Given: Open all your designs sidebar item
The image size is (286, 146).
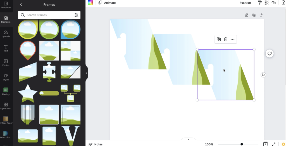Looking at the screenshot, I should point(6,106).
